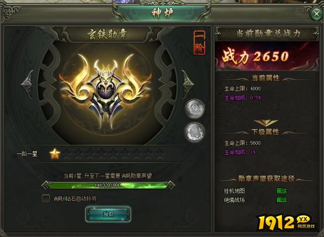
Task: Click the progress bar right arrow ornament
Action: point(171,185)
